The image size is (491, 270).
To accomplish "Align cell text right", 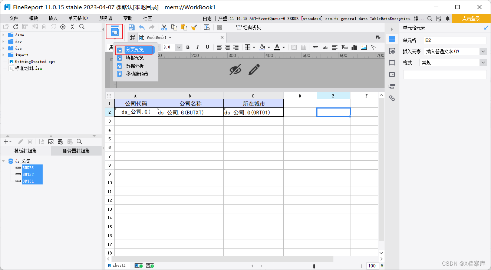I will click(x=236, y=47).
